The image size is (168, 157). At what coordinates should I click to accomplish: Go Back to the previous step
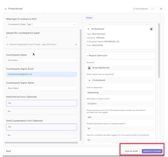pyautogui.click(x=8, y=151)
